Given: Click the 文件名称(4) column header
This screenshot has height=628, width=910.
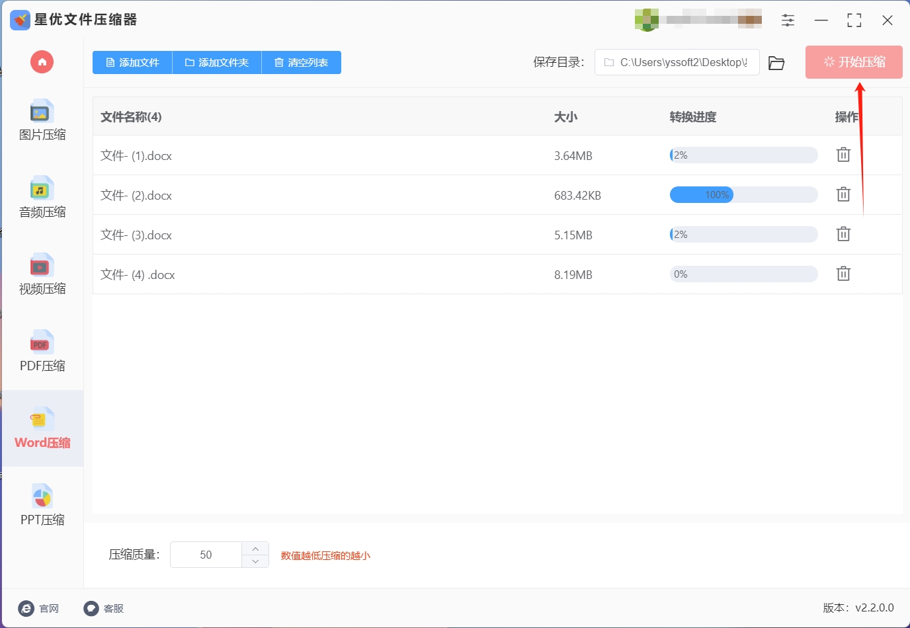Looking at the screenshot, I should (131, 117).
